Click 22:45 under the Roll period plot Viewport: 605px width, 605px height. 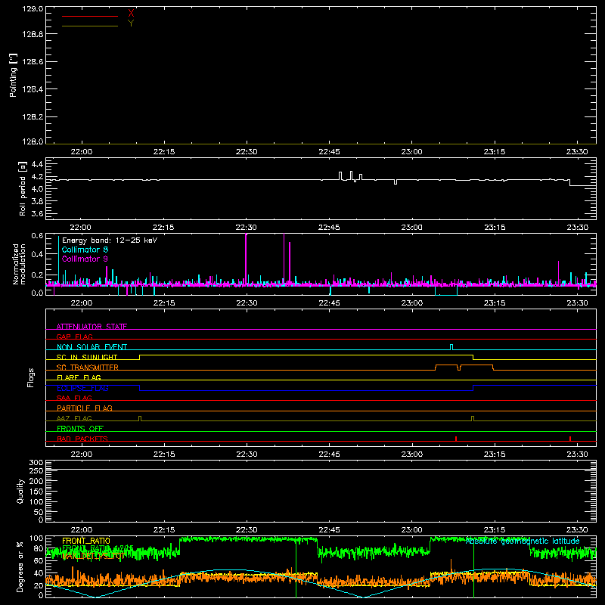[329, 228]
